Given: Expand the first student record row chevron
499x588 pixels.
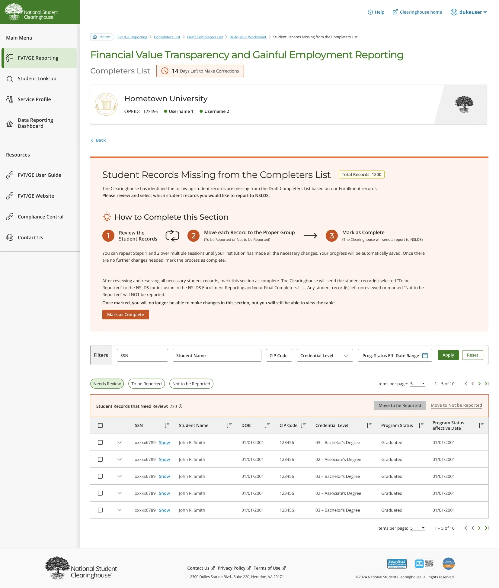Looking at the screenshot, I should click(x=120, y=442).
